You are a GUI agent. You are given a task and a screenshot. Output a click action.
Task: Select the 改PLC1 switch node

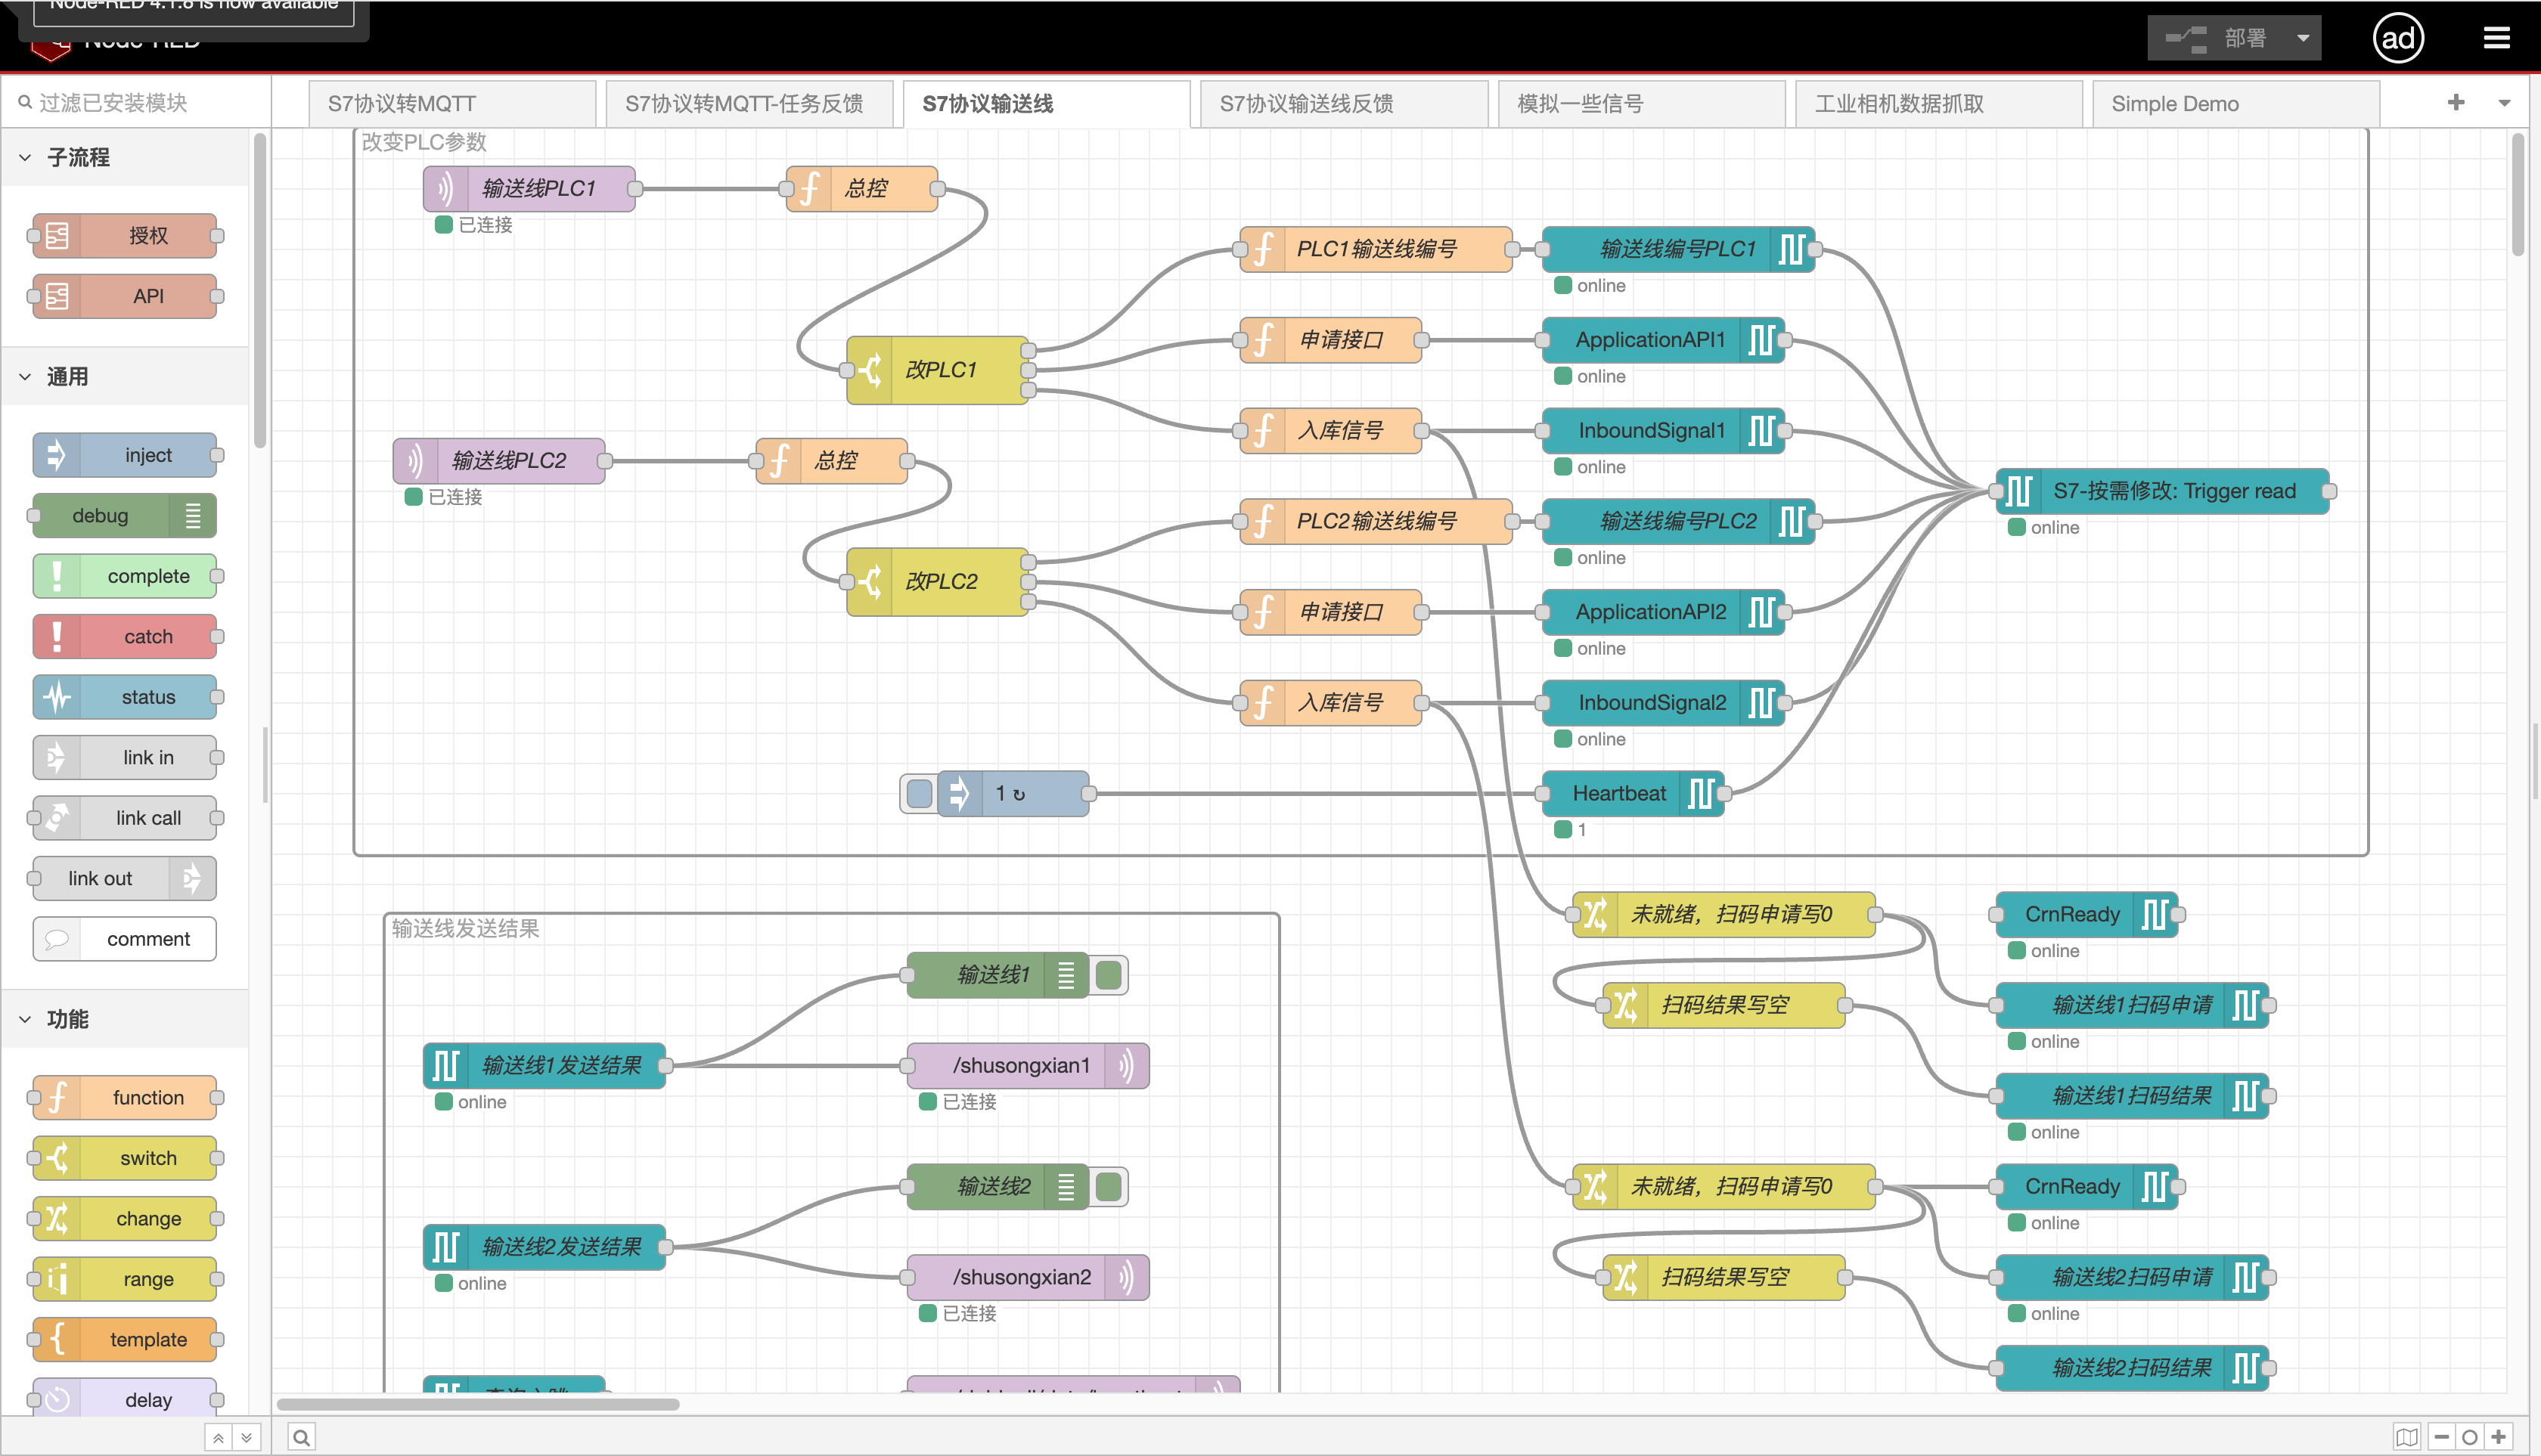pyautogui.click(x=937, y=370)
